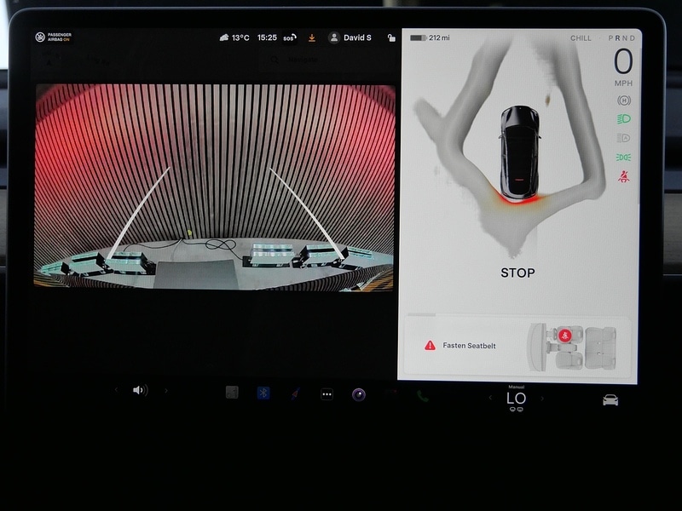This screenshot has width=682, height=511.
Task: Open the Manual LO climate settings
Action: click(516, 398)
